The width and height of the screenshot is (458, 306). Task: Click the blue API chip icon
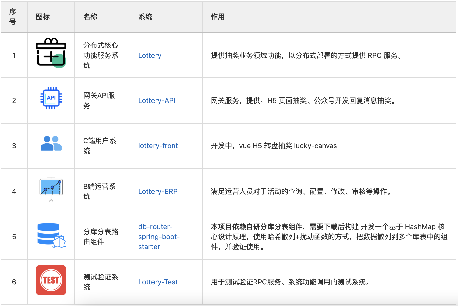51,98
